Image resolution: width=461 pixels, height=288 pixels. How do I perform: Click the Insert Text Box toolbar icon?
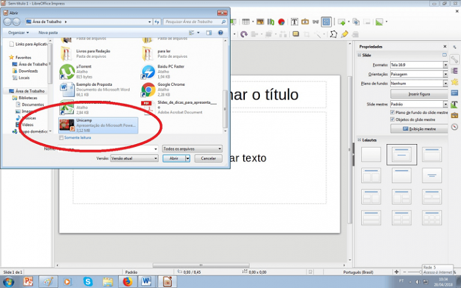[295, 22]
